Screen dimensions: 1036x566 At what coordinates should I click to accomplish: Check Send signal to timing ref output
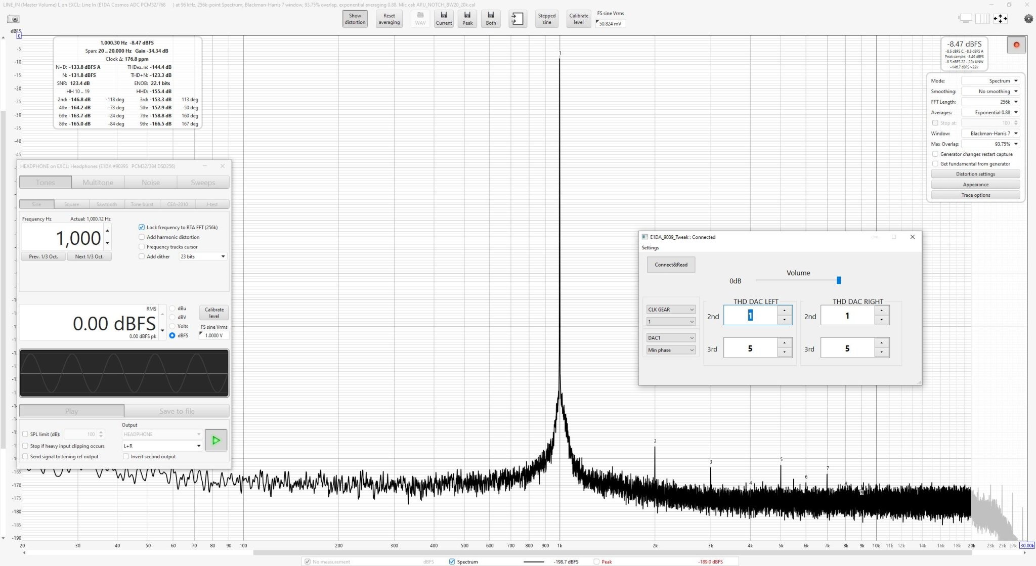tap(25, 456)
